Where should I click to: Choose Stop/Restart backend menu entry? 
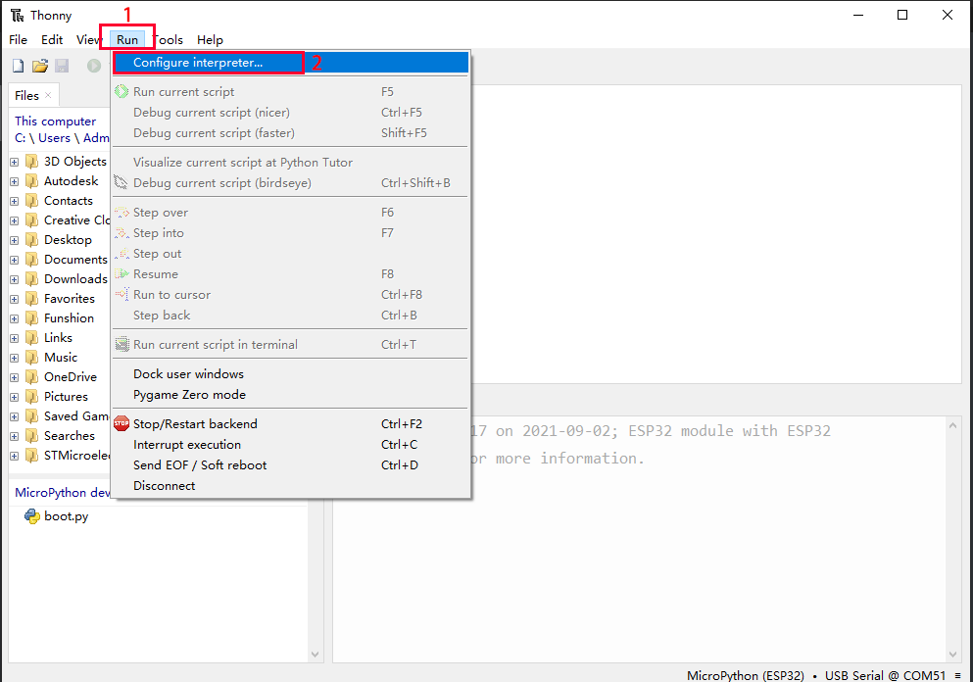(x=290, y=424)
